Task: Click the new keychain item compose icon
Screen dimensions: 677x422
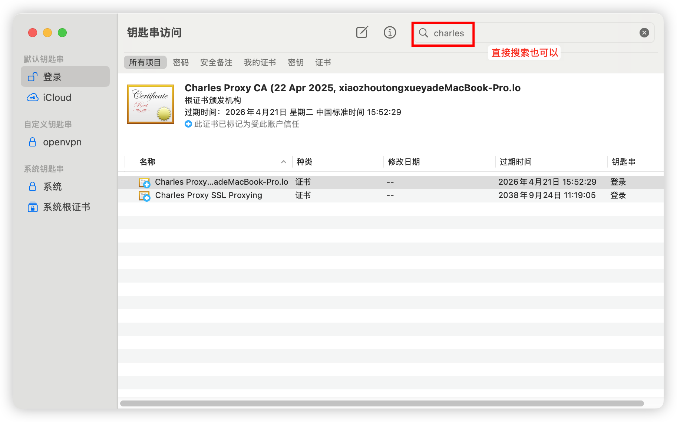Action: pyautogui.click(x=362, y=33)
